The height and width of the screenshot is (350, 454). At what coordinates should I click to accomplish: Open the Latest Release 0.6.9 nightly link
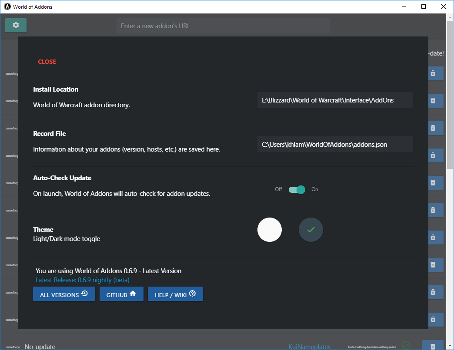[83, 280]
